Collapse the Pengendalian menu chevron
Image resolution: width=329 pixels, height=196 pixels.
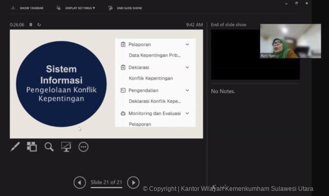click(187, 91)
